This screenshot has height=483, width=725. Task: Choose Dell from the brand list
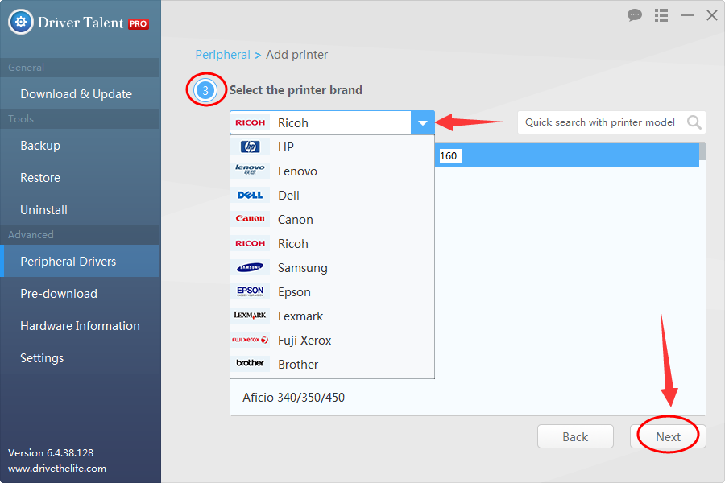[332, 195]
